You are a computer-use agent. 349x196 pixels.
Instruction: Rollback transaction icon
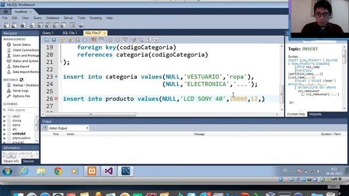tap(118, 40)
